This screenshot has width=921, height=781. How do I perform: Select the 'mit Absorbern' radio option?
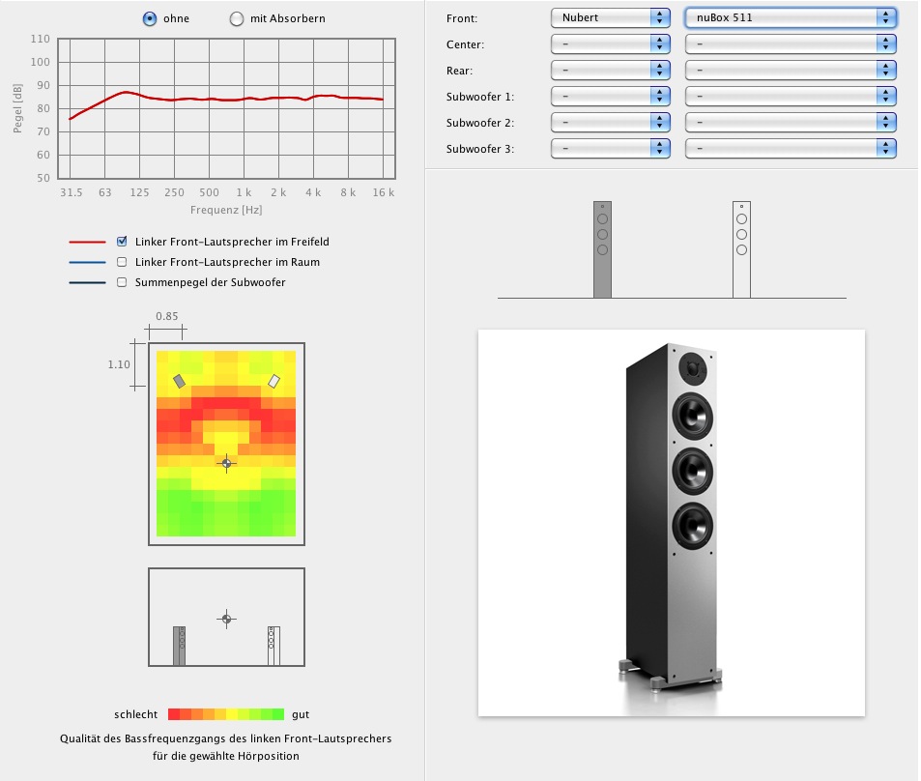click(x=210, y=18)
